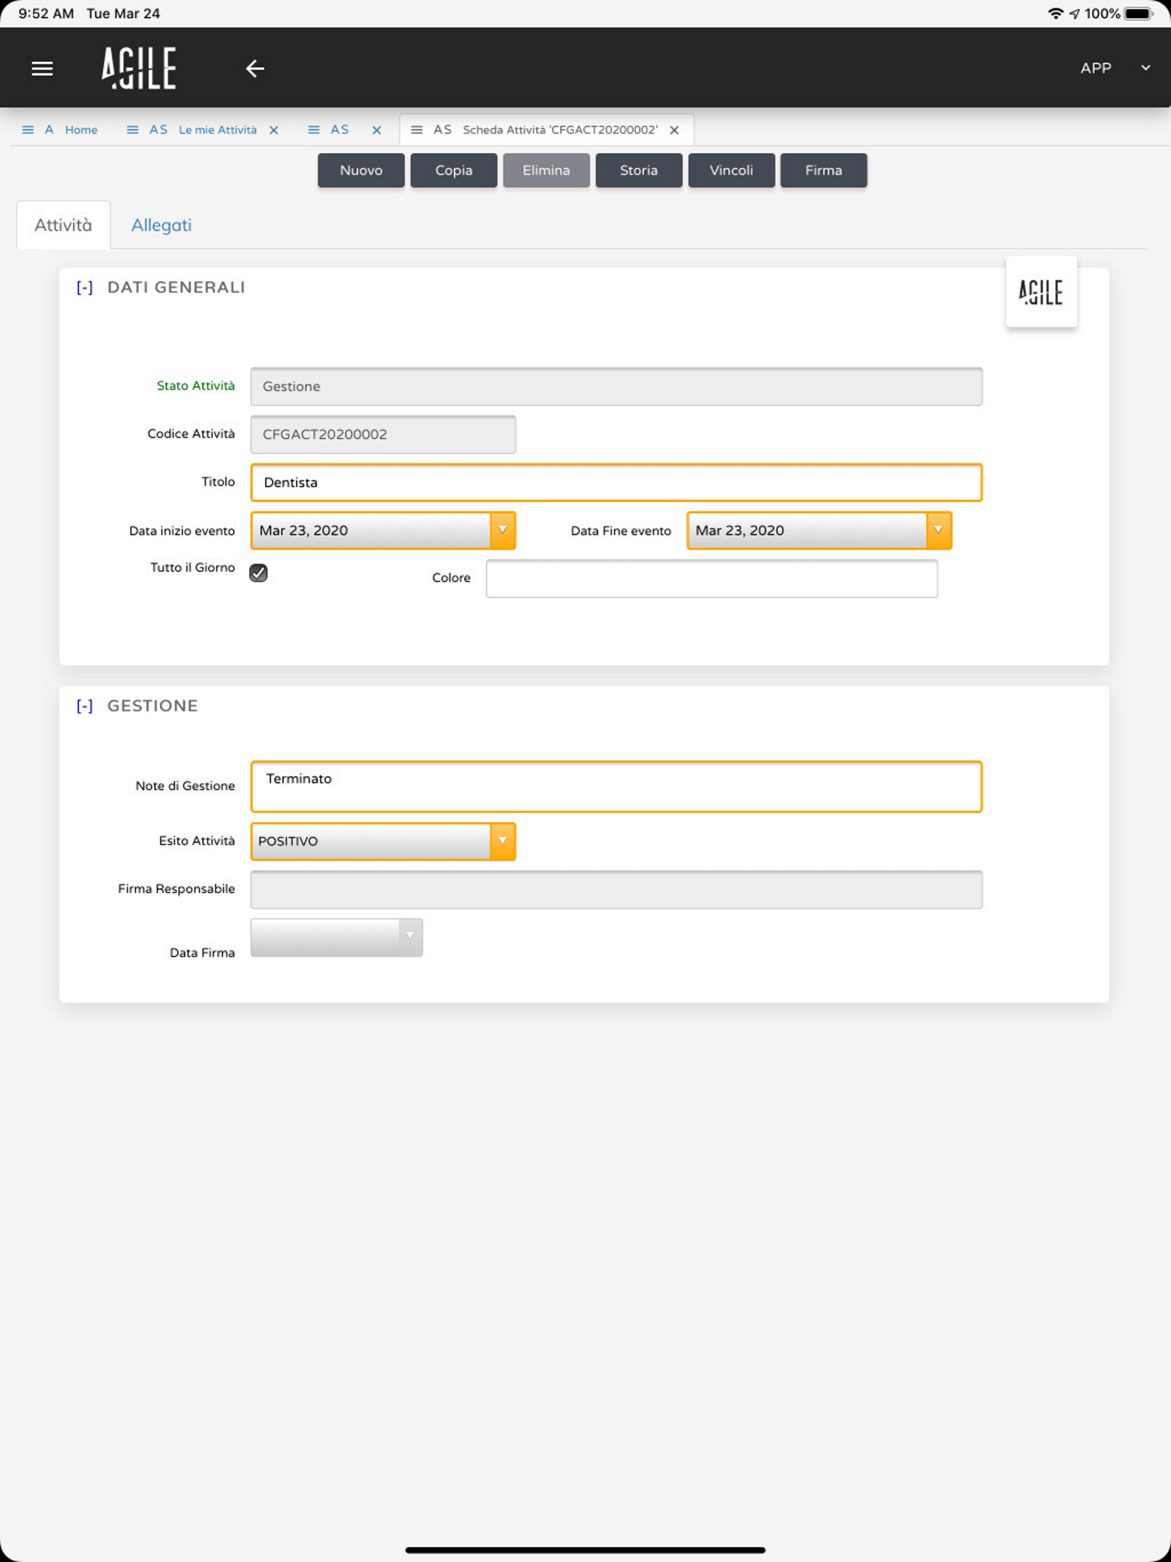Close the Scheda Attività tab

click(675, 130)
